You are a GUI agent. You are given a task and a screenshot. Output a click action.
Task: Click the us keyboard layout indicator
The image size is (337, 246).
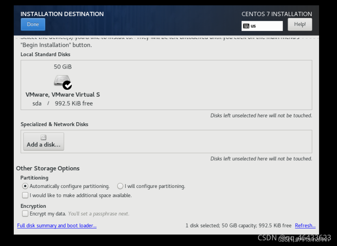tap(262, 26)
